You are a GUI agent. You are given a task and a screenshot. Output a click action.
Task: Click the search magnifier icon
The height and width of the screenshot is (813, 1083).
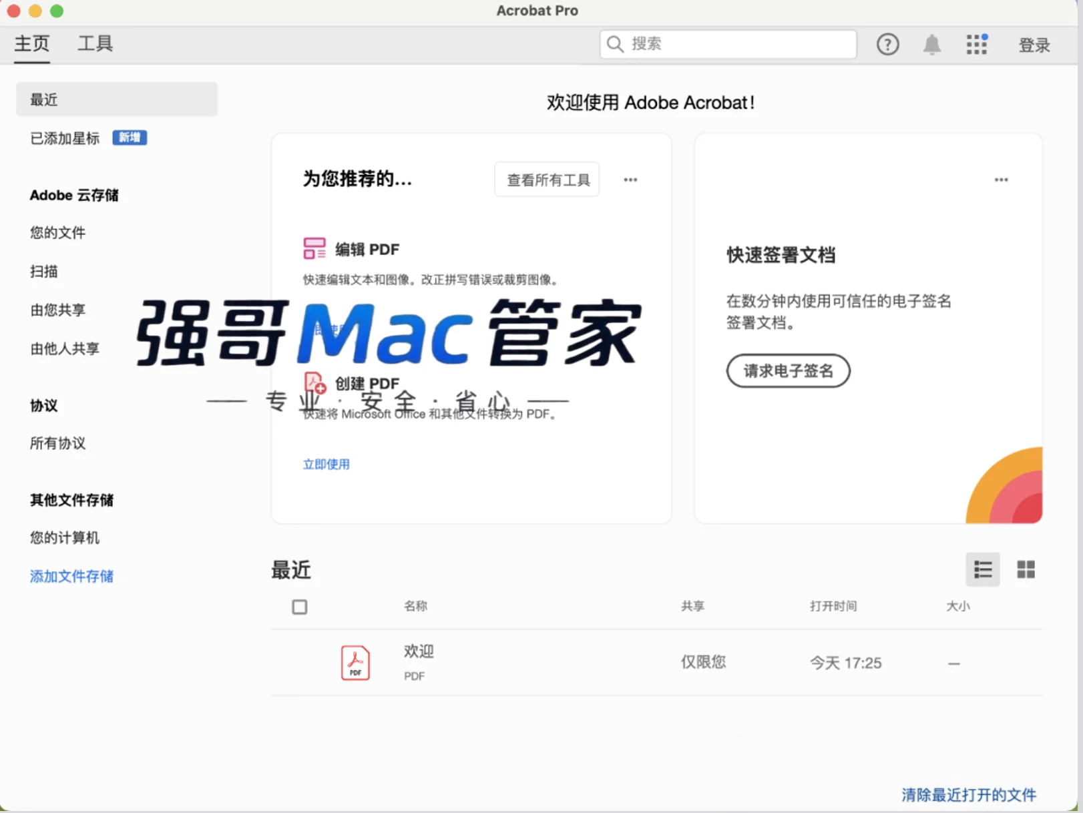coord(616,44)
